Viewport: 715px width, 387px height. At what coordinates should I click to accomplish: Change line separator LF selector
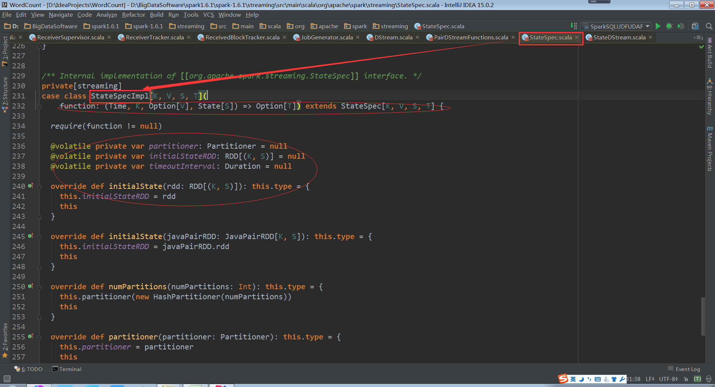(650, 379)
